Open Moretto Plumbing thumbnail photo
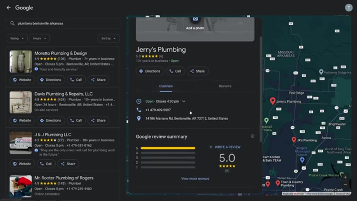This screenshot has height=201, width=357. click(21, 61)
